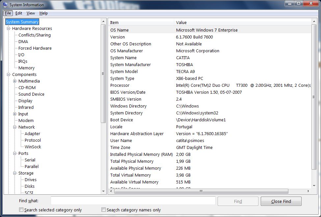Select the Processor row
Image resolution: width=321 pixels, height=217 pixels.
pos(210,85)
